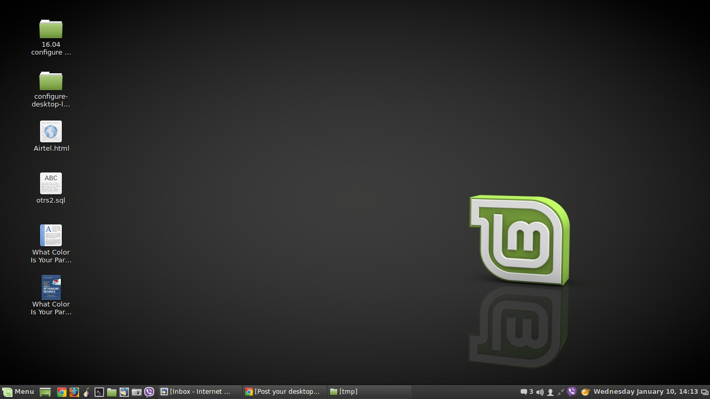Open a terminal from the panel
Screen dimensions: 710x399
99,391
